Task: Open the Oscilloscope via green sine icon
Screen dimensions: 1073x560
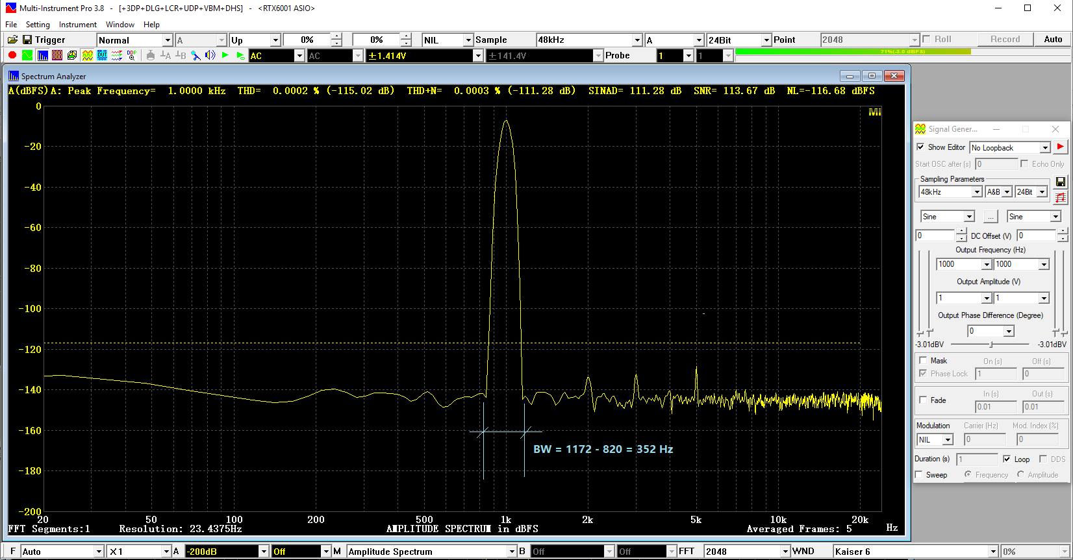Action: coord(27,56)
